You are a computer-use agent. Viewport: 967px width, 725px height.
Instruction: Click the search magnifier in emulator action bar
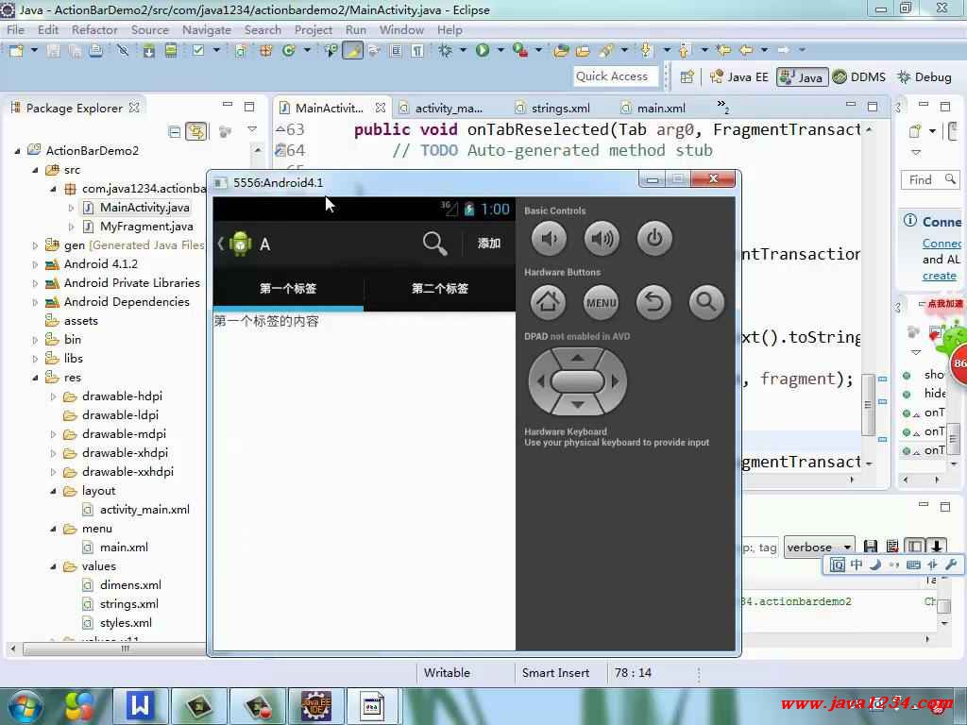click(x=434, y=244)
